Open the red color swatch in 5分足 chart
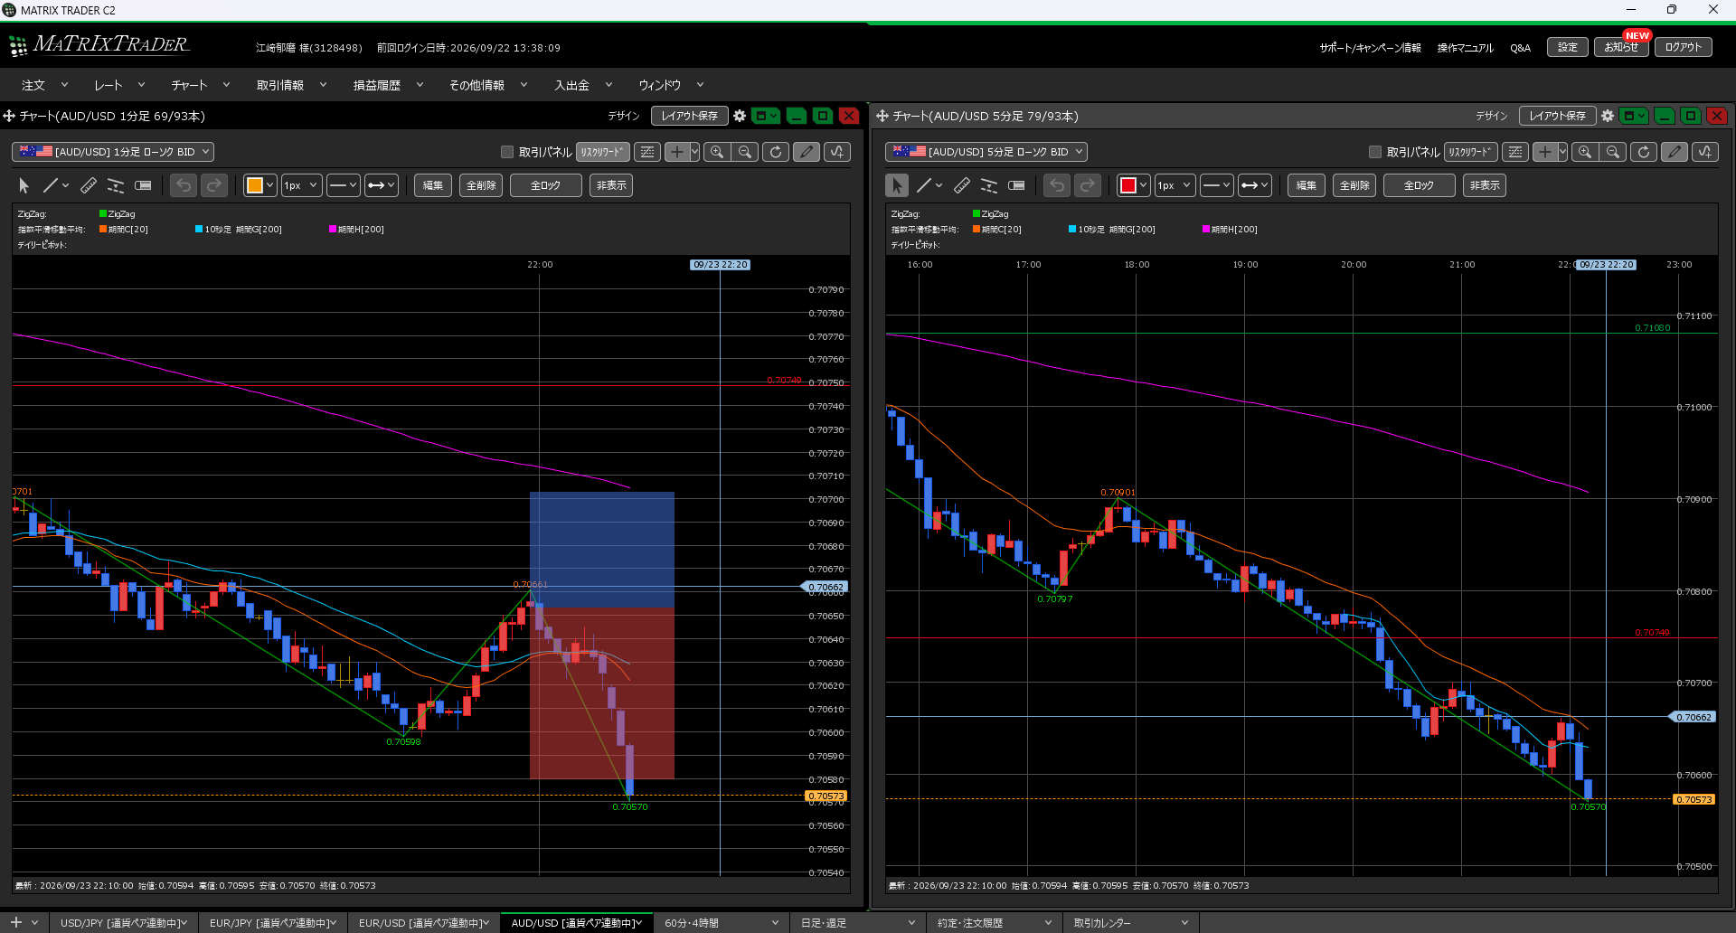Screen dimensions: 1736x933 pos(1134,185)
